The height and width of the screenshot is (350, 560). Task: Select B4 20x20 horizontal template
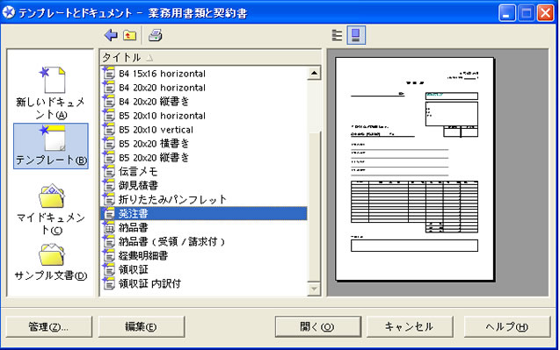[x=204, y=88]
